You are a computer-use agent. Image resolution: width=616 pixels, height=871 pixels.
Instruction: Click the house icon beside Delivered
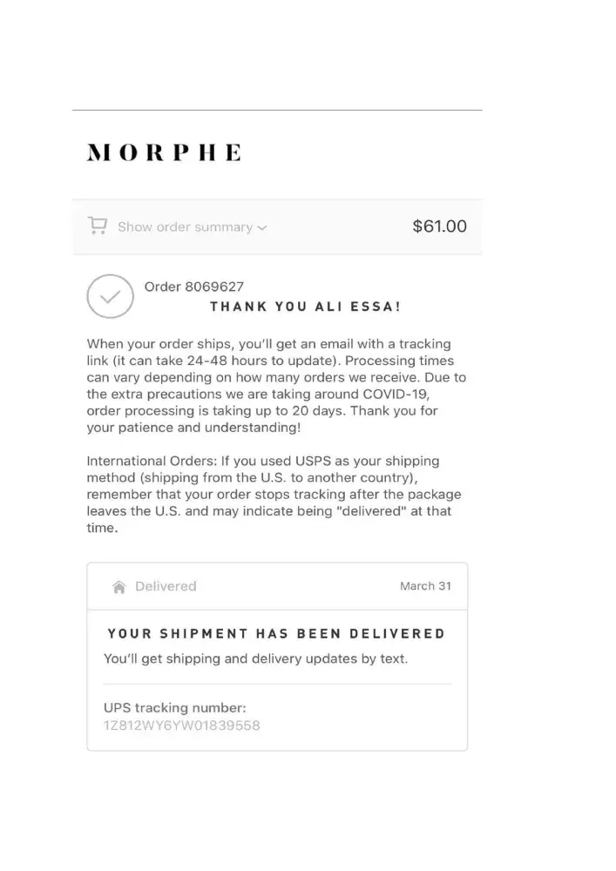pos(119,587)
